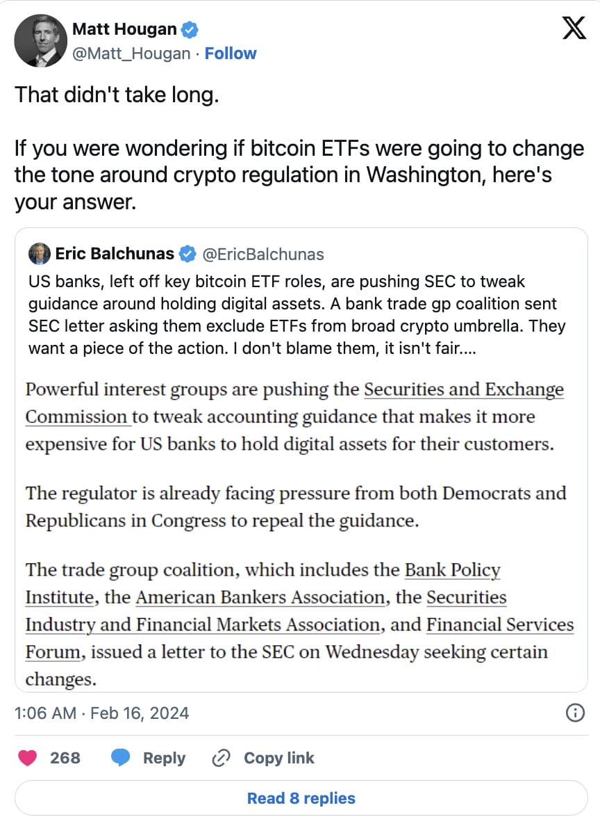
Task: Open the Bank Policy Institute link
Action: [453, 570]
